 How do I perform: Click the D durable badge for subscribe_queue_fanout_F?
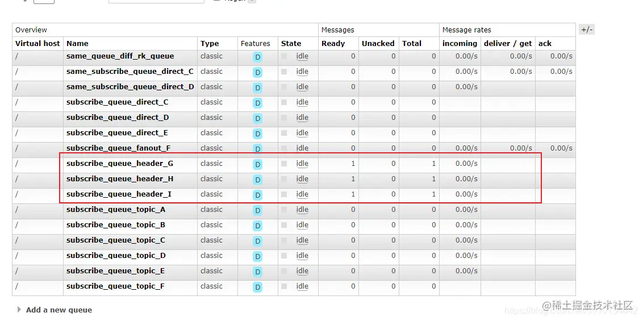[x=257, y=149]
